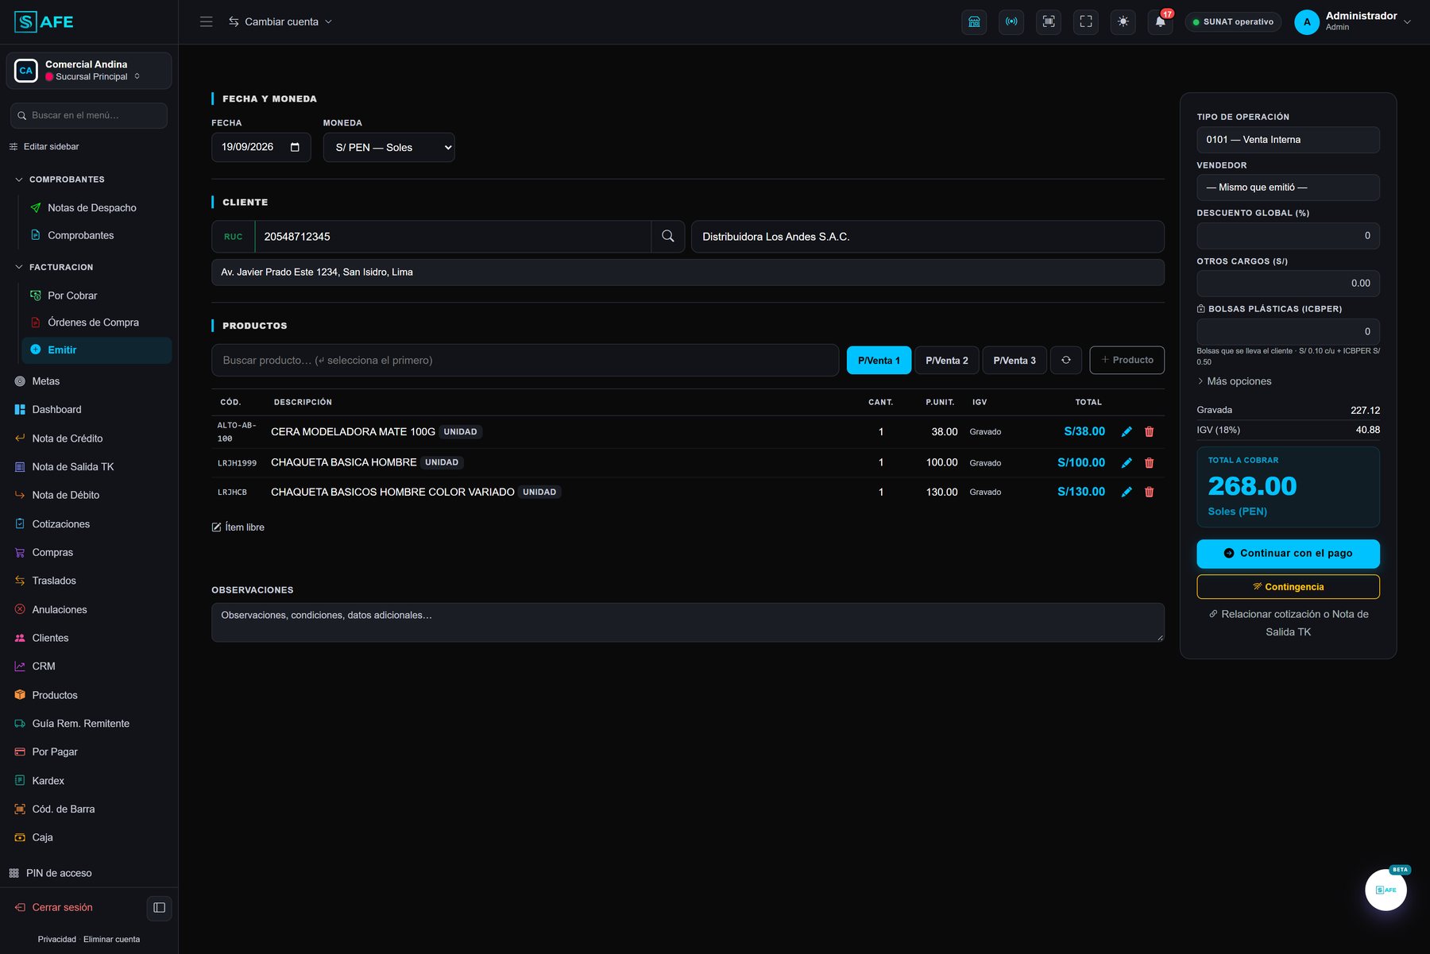The height and width of the screenshot is (954, 1430).
Task: Click the Ítem libre option
Action: point(238,527)
